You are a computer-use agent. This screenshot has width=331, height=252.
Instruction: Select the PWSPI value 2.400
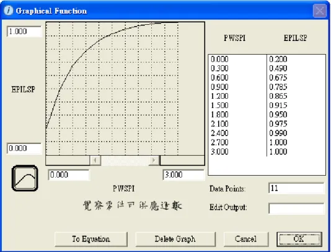[219, 133]
